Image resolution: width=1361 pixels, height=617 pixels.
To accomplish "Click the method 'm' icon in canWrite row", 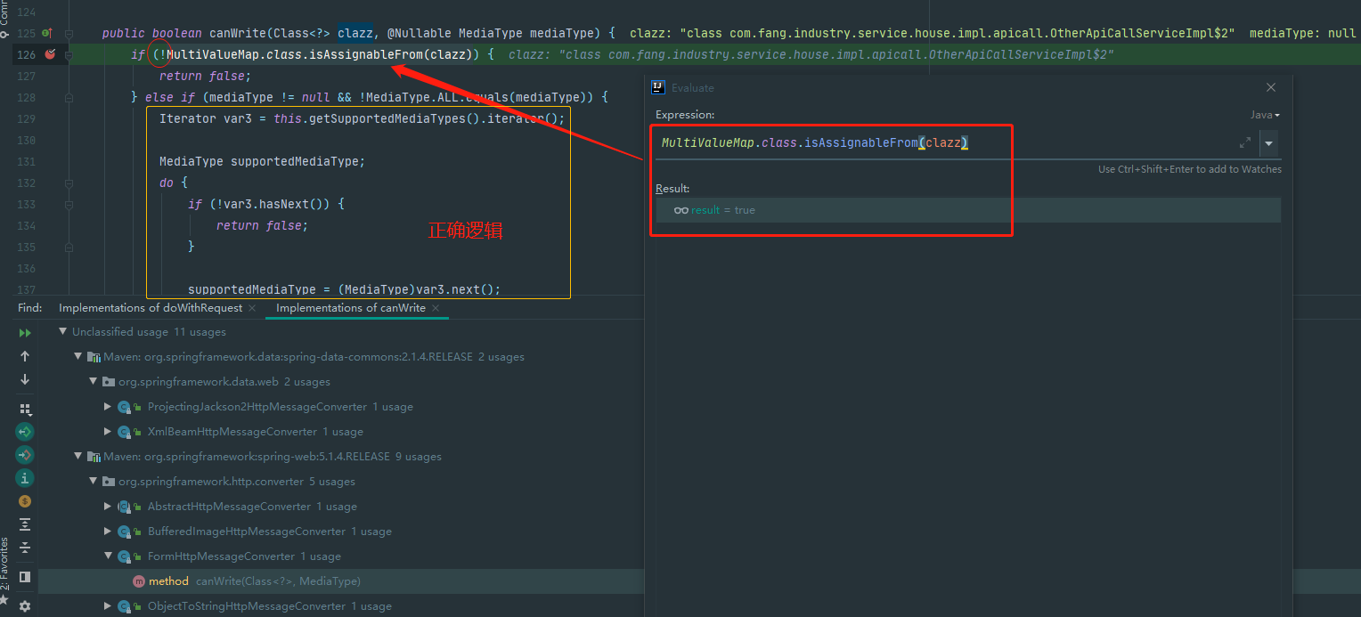I will point(138,581).
